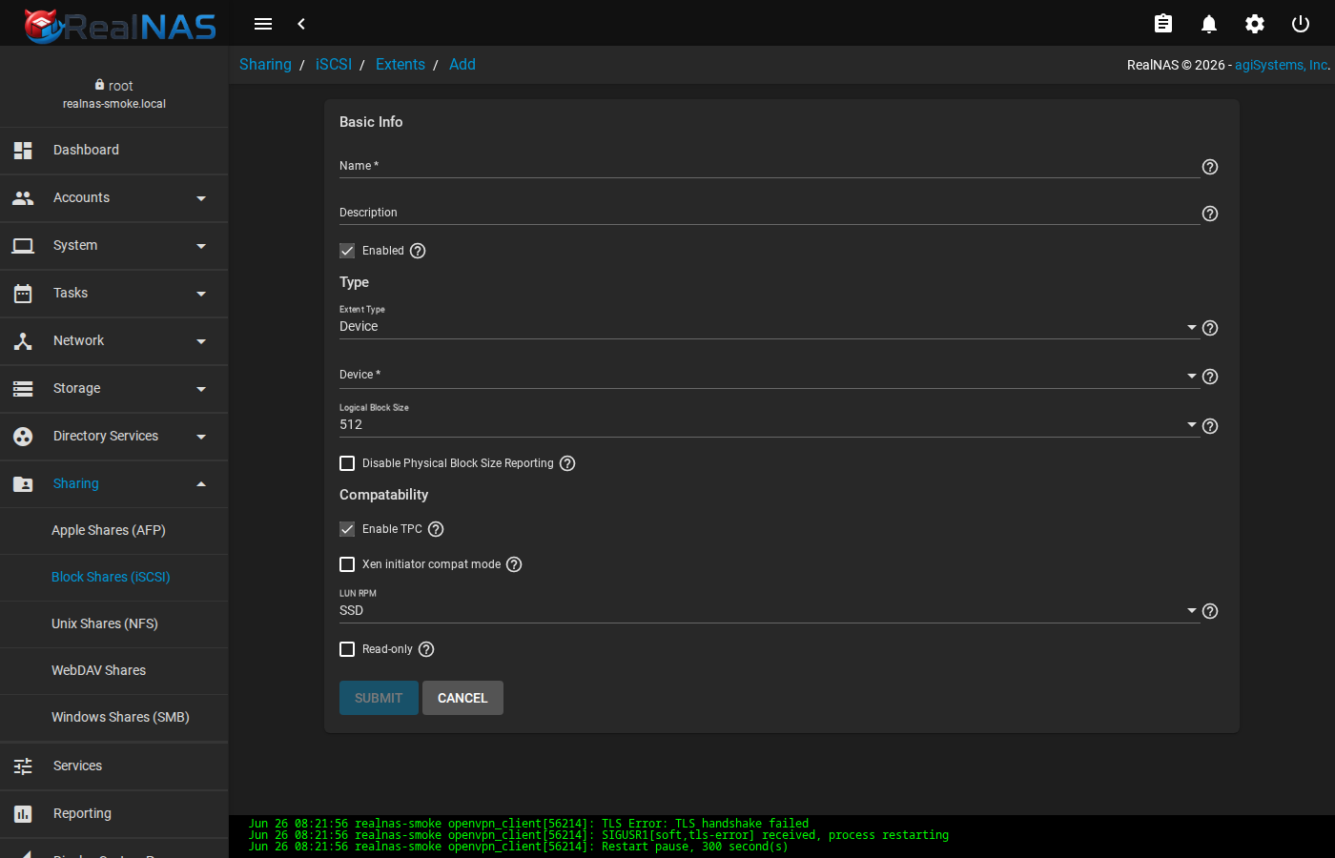Click the Storage icon in sidebar
This screenshot has height=858, width=1335.
point(23,389)
